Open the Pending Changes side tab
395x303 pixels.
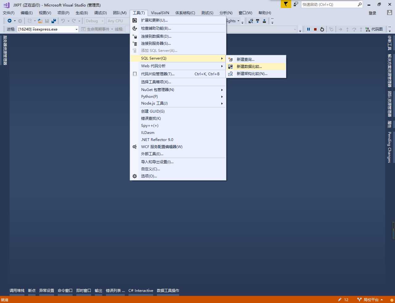390,147
